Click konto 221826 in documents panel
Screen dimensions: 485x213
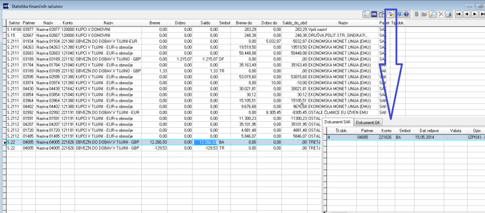pos(386,137)
